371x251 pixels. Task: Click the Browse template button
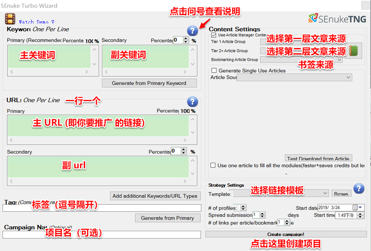[x=341, y=193]
